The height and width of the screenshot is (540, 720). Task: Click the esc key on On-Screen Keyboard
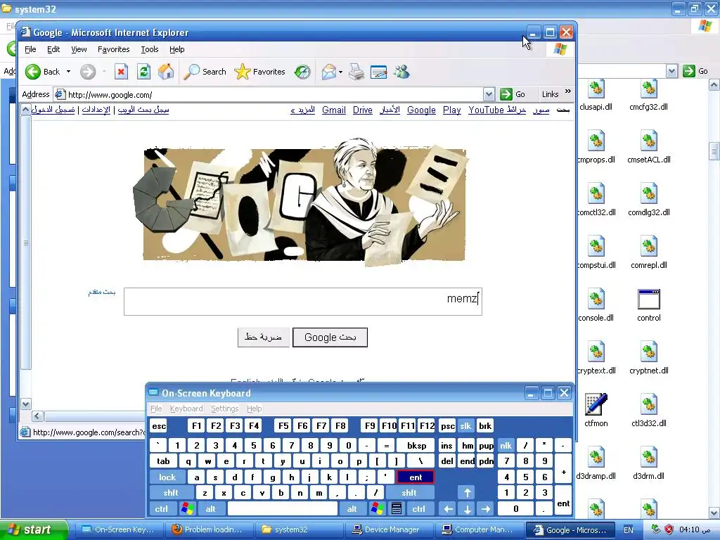tap(159, 425)
